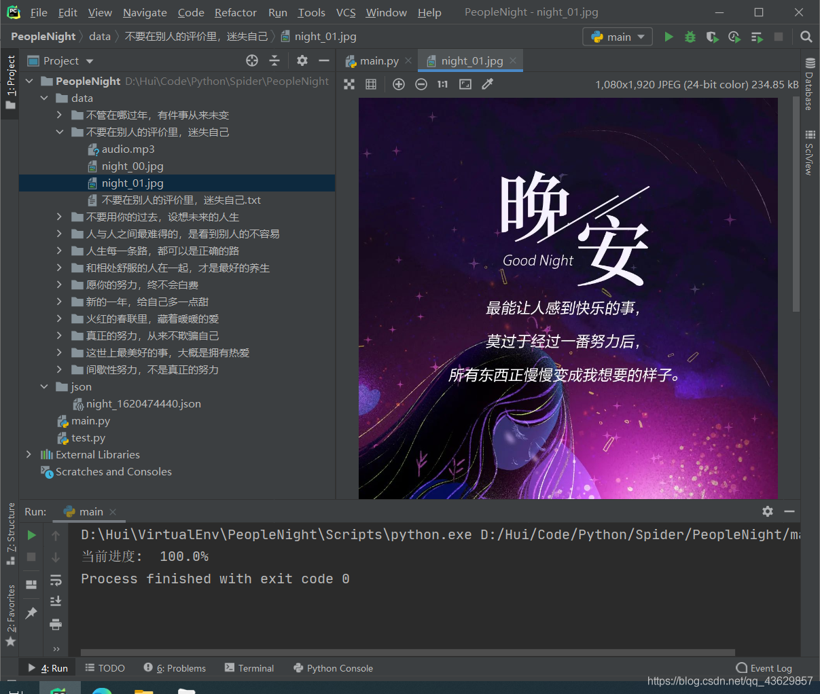Hide the Project panel with minus icon
820x694 pixels.
click(324, 60)
